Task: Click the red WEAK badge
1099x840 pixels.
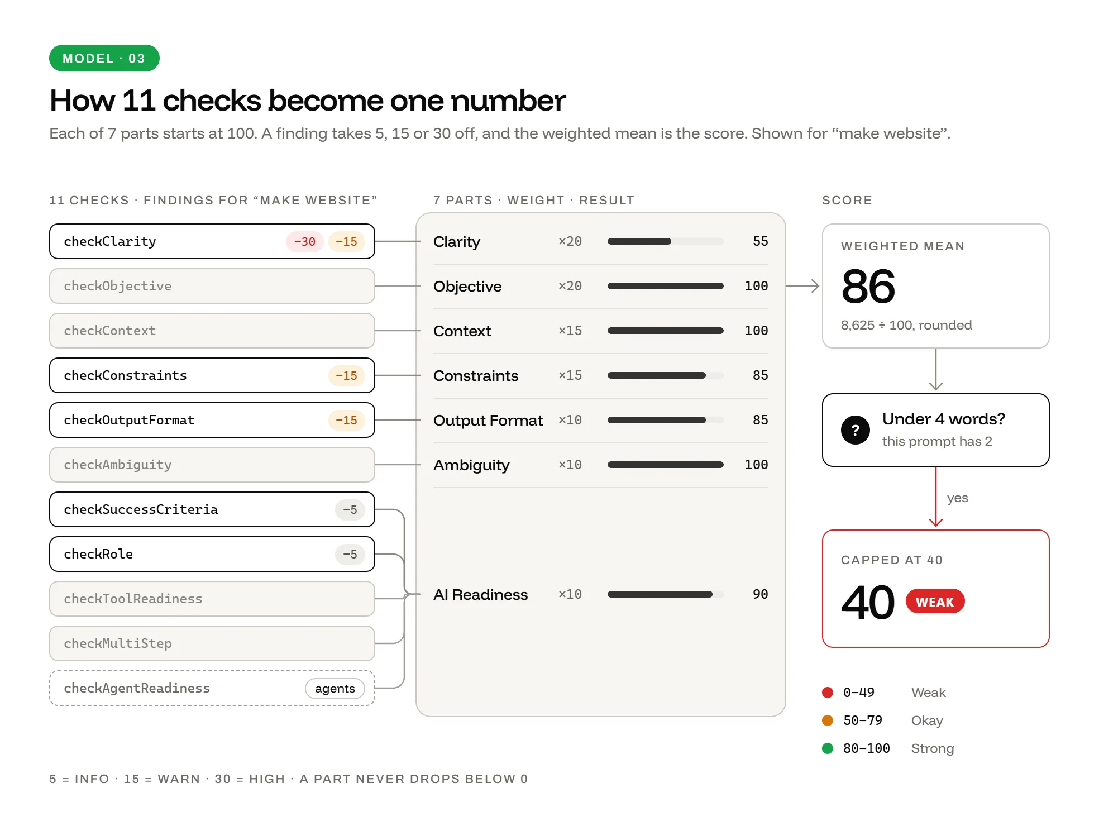Action: coord(935,602)
